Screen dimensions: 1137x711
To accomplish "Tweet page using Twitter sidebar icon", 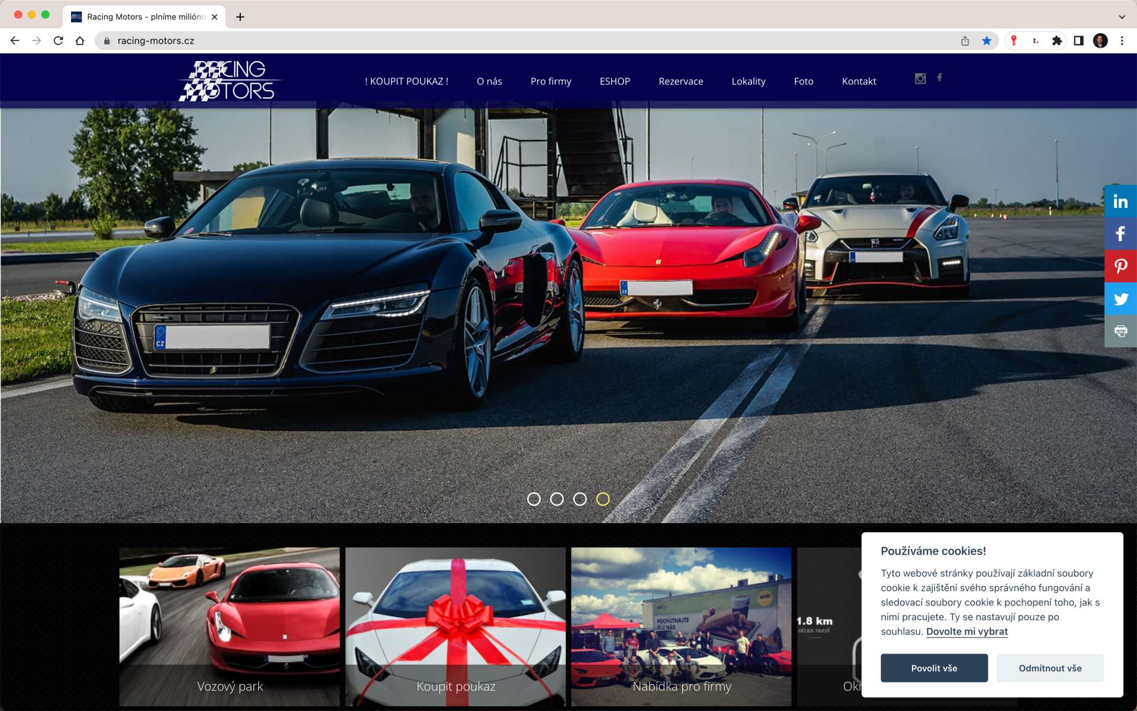I will [1120, 299].
